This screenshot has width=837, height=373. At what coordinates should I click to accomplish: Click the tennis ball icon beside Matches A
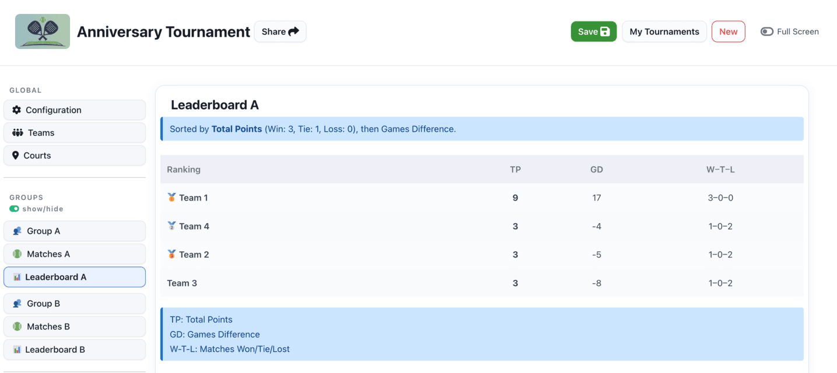17,254
